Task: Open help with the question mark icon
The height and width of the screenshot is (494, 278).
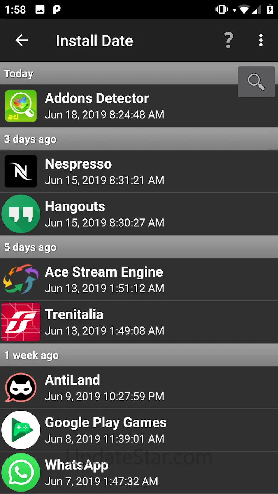Action: pyautogui.click(x=228, y=41)
